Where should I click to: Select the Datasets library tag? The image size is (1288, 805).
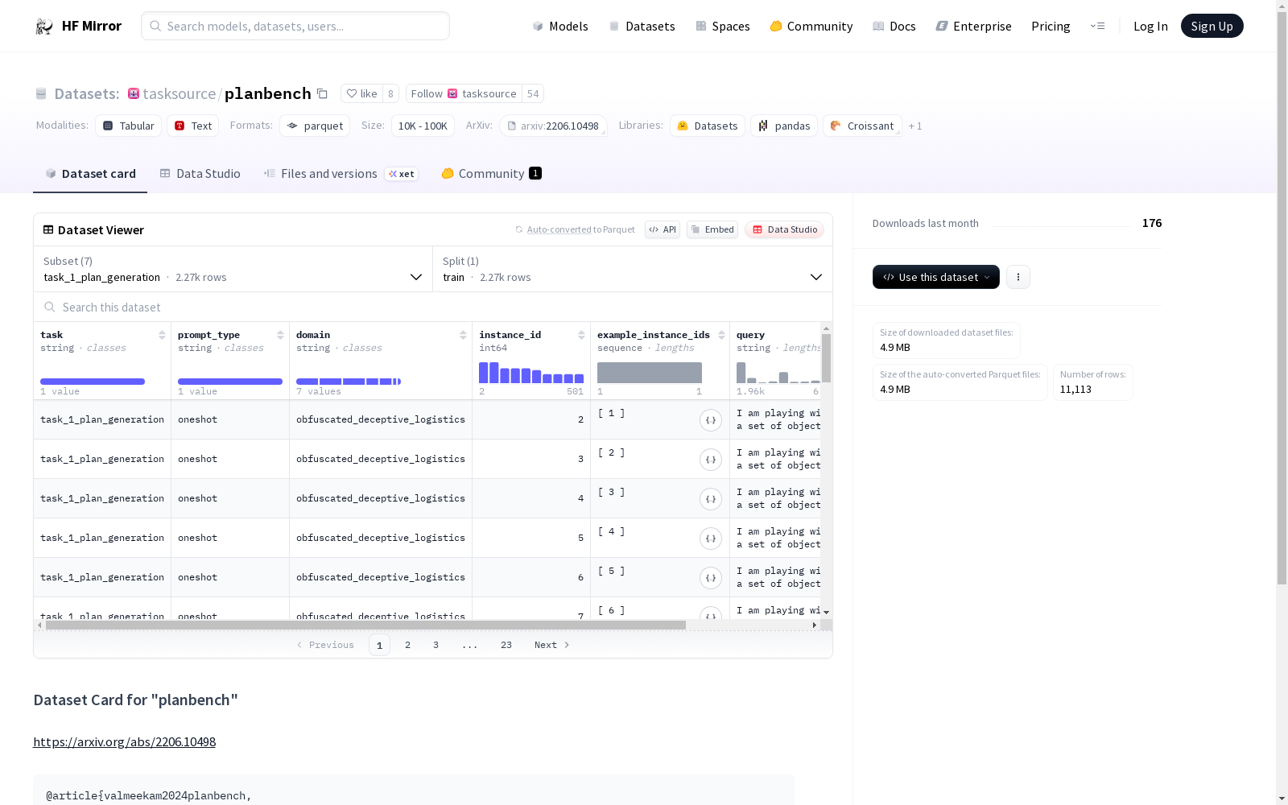[x=708, y=126]
